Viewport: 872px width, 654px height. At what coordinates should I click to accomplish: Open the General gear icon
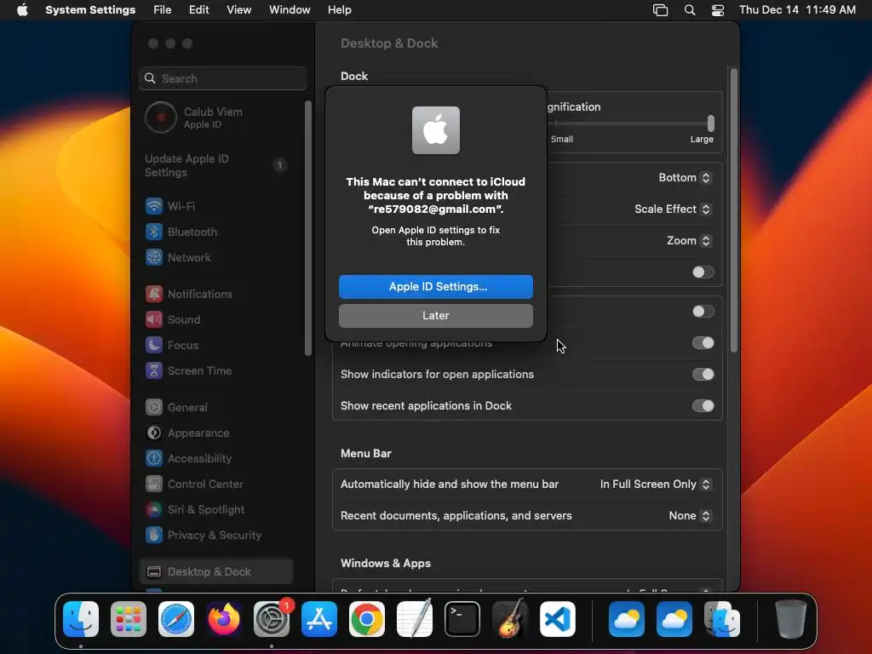(x=154, y=407)
